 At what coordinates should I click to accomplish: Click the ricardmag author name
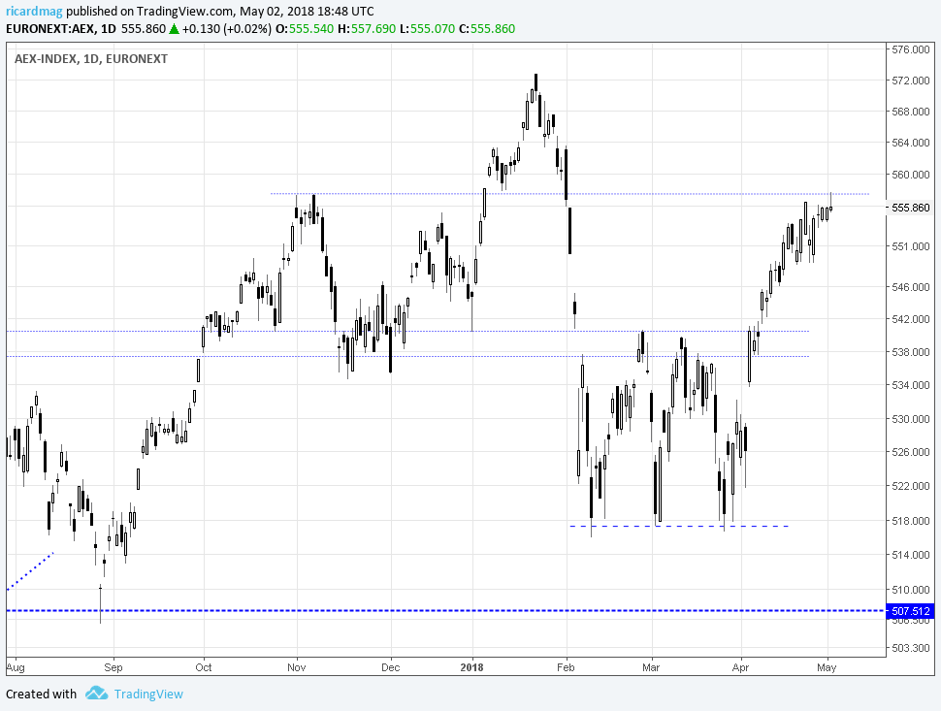pyautogui.click(x=34, y=11)
